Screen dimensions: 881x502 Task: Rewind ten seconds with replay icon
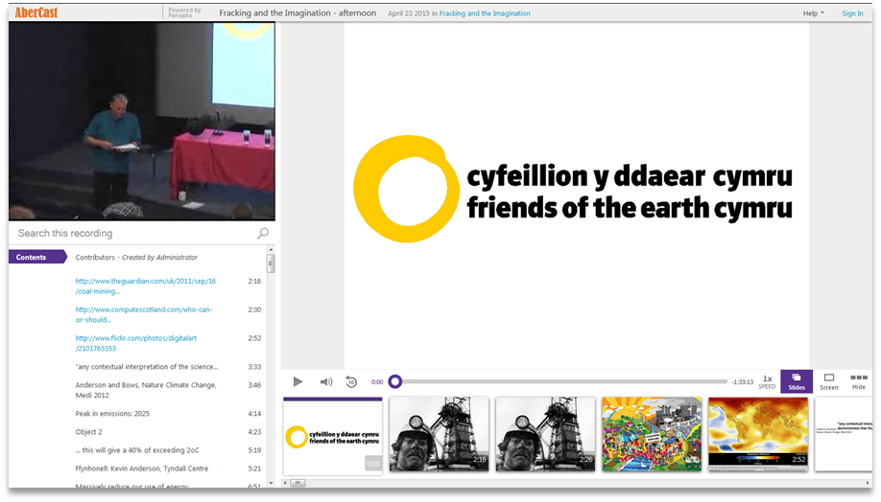[351, 382]
